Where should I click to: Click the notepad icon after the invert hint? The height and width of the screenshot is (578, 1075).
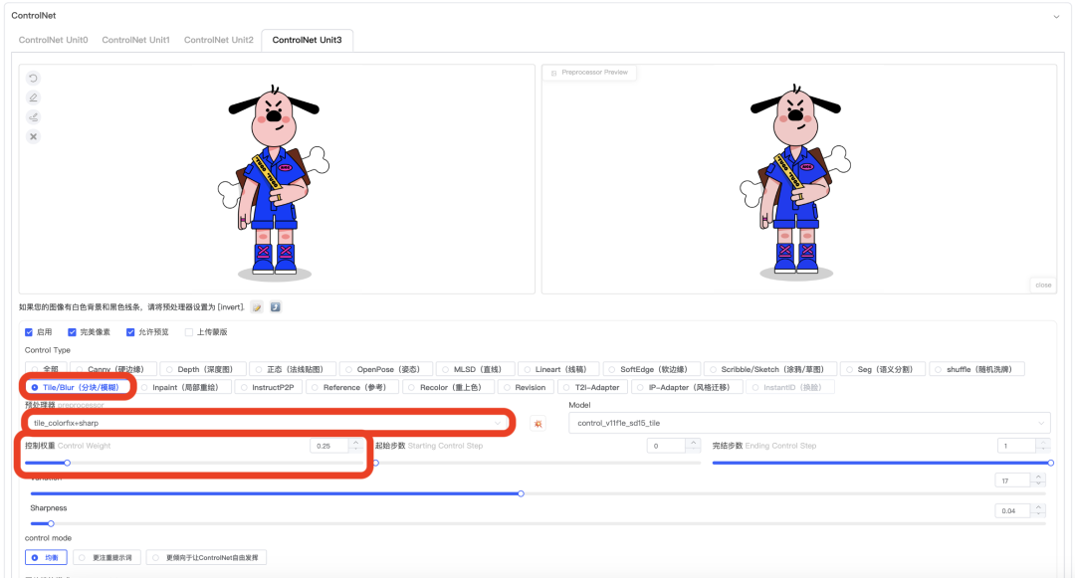click(257, 306)
